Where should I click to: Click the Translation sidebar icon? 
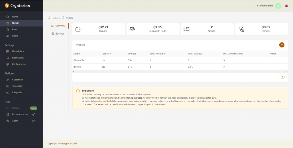tap(8, 86)
